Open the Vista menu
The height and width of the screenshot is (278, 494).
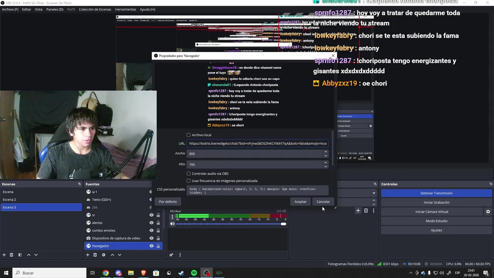(x=39, y=9)
